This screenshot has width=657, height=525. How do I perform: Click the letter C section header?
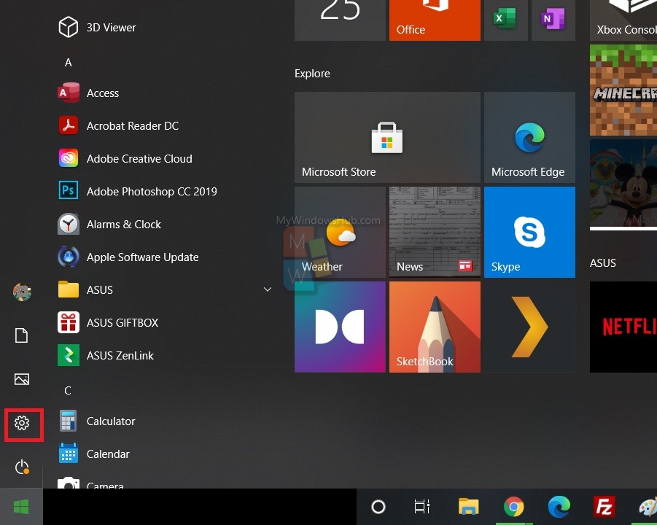click(68, 391)
